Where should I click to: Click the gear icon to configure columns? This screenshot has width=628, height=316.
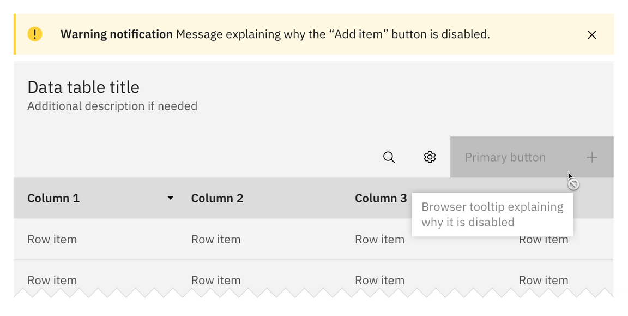pyautogui.click(x=430, y=157)
